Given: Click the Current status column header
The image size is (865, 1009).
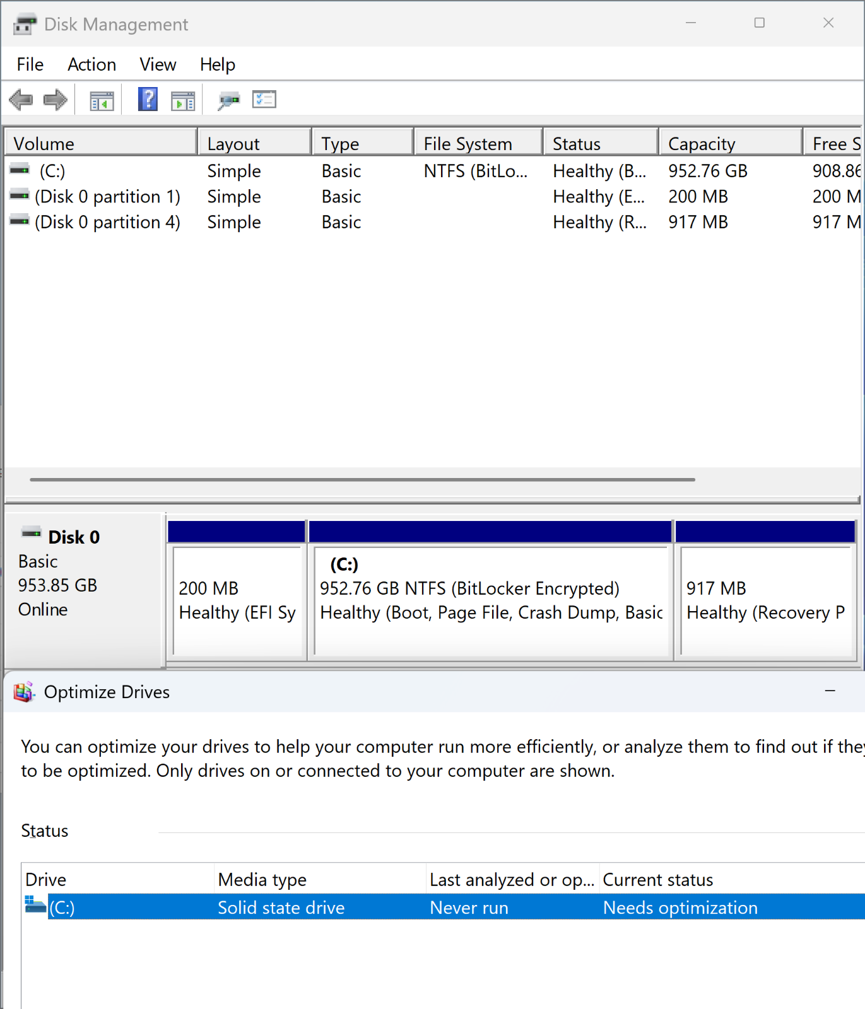Looking at the screenshot, I should (732, 879).
